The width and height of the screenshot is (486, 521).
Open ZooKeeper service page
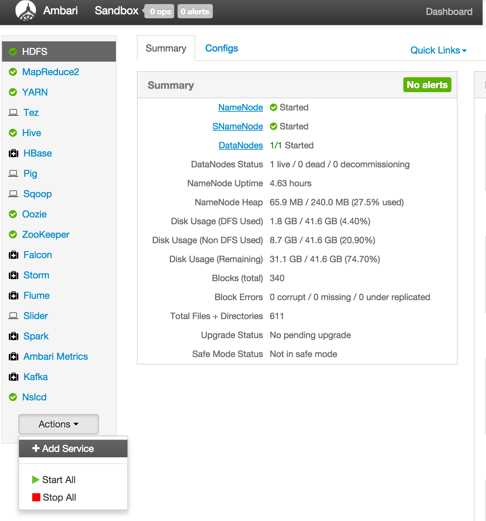point(46,234)
